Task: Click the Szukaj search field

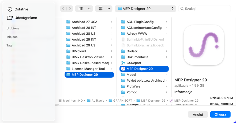Action: click(x=205, y=9)
